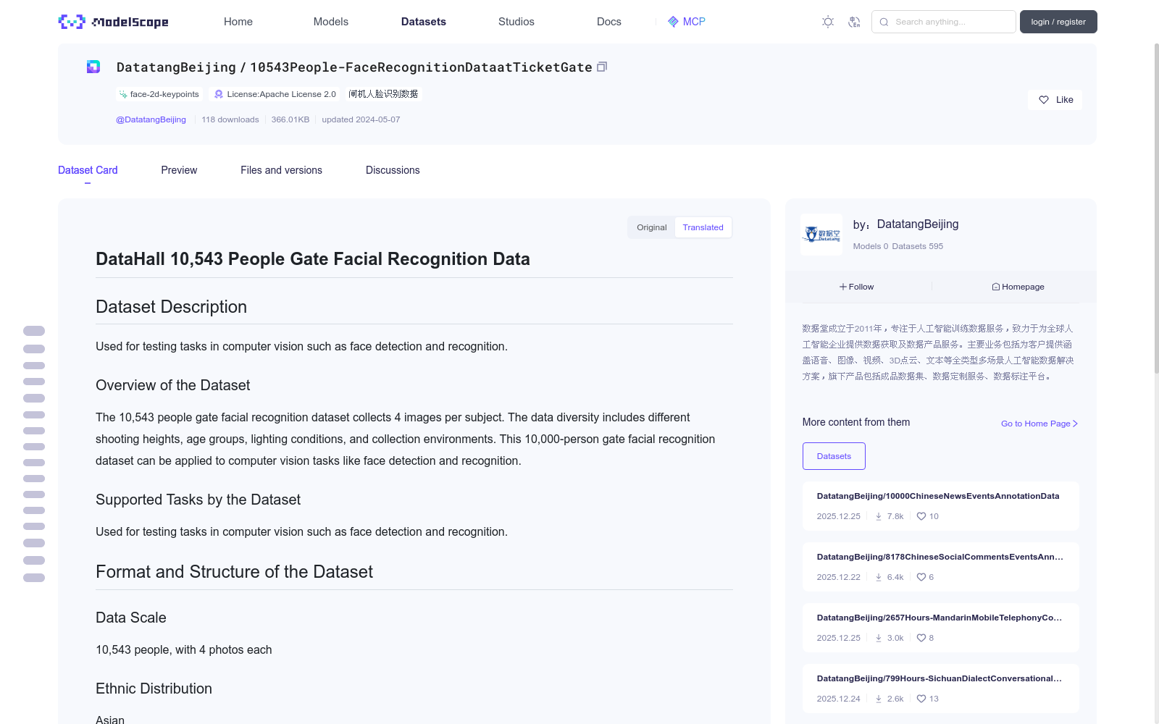Select the Dataset Card tab
The height and width of the screenshot is (724, 1159).
tap(88, 170)
